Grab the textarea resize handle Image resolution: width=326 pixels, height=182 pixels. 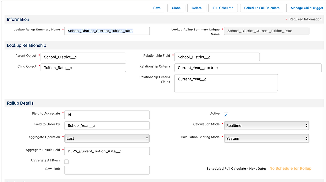click(x=277, y=91)
